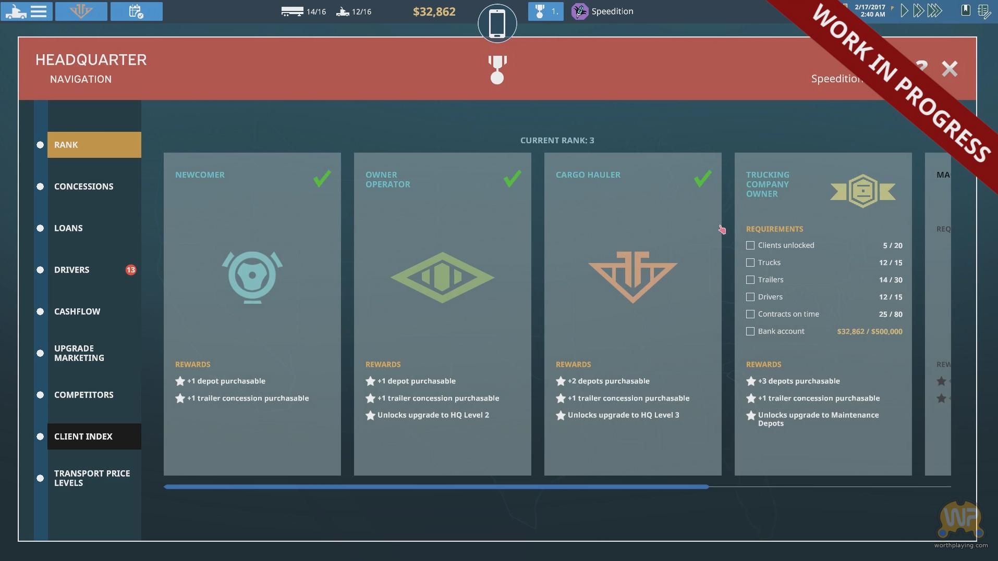Toggle the Contracts on time checkbox
The width and height of the screenshot is (998, 561).
click(x=750, y=314)
